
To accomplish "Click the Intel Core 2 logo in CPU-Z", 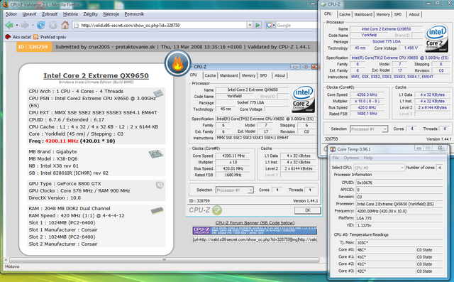I will point(437,38).
